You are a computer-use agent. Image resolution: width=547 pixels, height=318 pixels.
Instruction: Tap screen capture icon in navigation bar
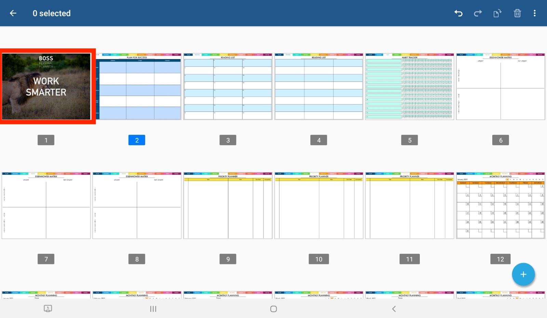click(x=48, y=308)
